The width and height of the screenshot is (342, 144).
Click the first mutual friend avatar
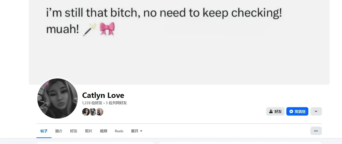[x=86, y=112]
